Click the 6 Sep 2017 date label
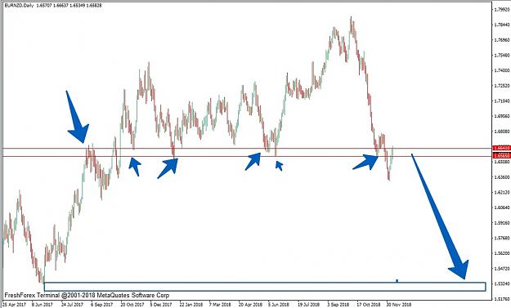Screen dimensions: 511x308 tap(102, 305)
